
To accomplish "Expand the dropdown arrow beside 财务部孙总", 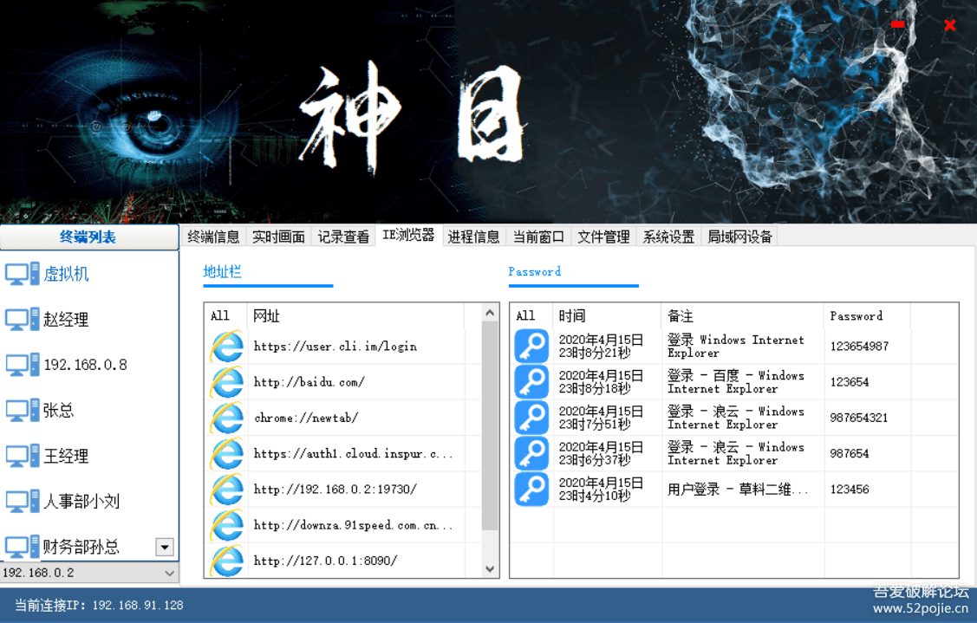I will (165, 547).
